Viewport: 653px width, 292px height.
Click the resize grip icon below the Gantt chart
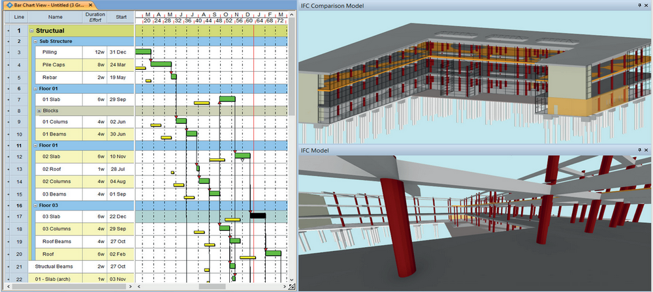pos(291,286)
